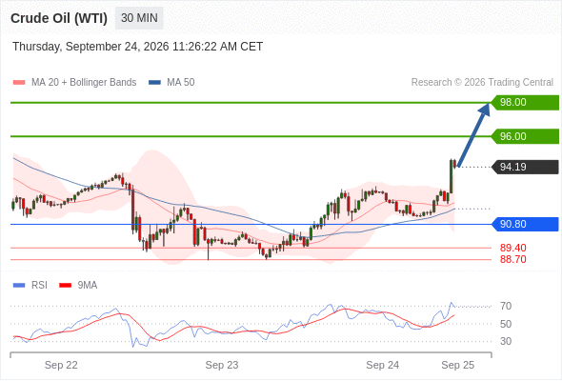Click the 94.19 current price tag
The height and width of the screenshot is (381, 562).
[525, 167]
